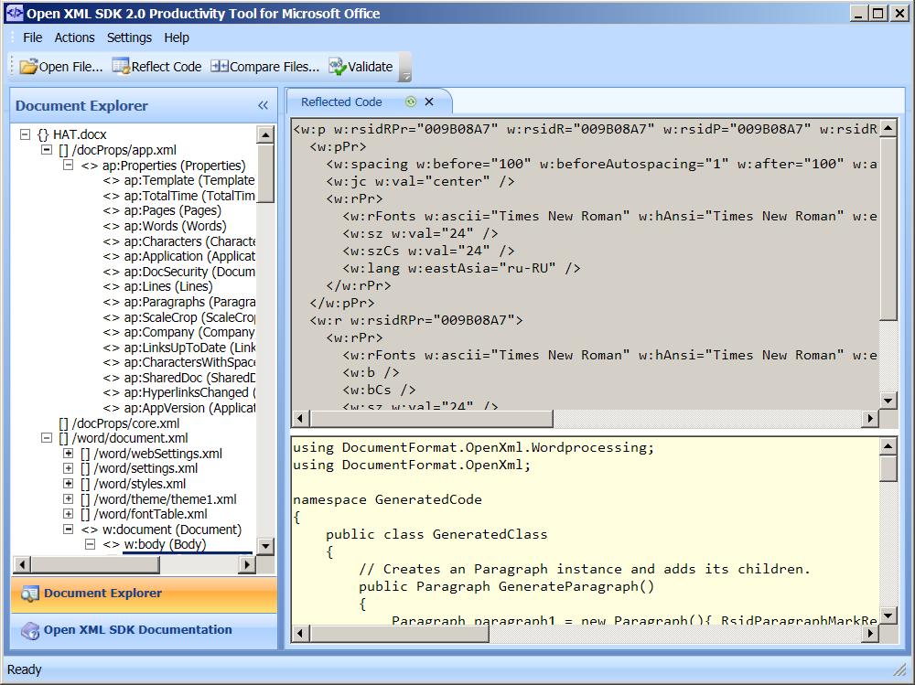Select the ap:Characters tree item
This screenshot has height=685, width=915.
(179, 241)
